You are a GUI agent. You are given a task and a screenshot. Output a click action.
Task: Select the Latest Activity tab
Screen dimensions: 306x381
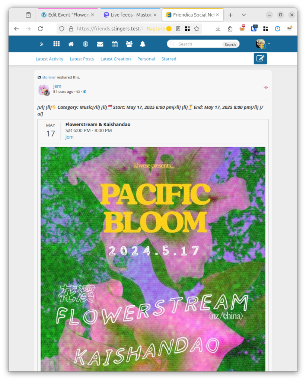tap(50, 59)
